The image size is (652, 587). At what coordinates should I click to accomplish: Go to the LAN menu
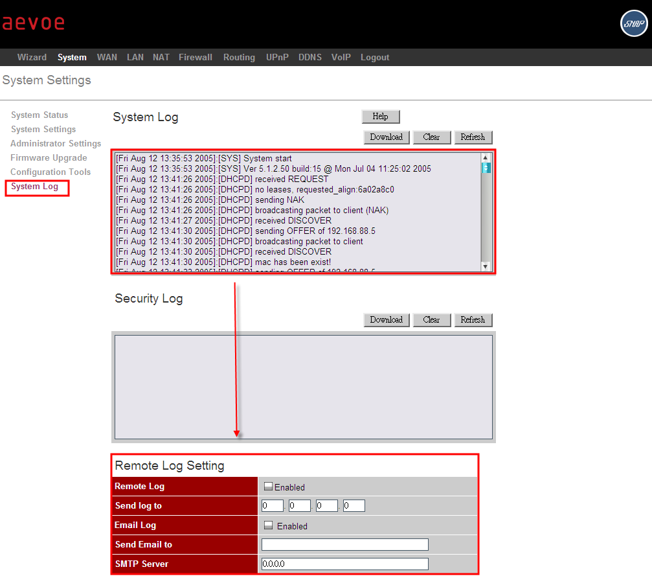point(135,57)
